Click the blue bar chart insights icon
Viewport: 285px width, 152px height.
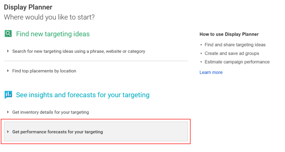pyautogui.click(x=8, y=95)
